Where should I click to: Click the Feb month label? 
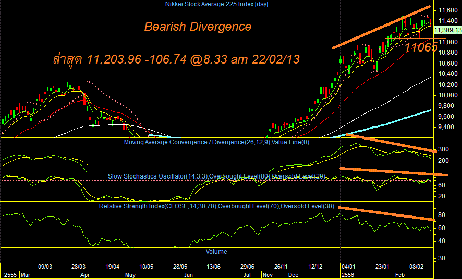tap(400, 275)
